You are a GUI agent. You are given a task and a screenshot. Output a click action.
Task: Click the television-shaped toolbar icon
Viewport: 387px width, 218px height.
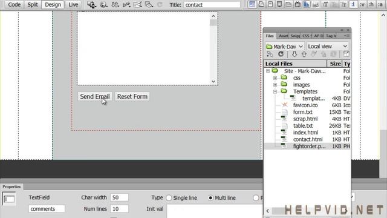[298, 4]
